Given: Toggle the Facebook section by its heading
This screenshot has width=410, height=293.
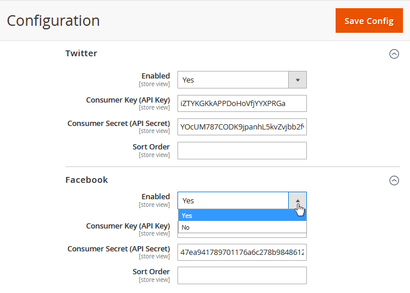Looking at the screenshot, I should [87, 180].
